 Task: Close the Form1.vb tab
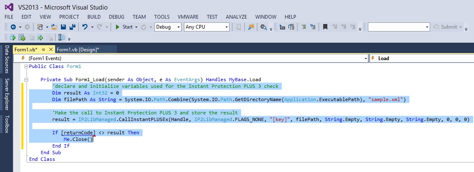click(51, 49)
